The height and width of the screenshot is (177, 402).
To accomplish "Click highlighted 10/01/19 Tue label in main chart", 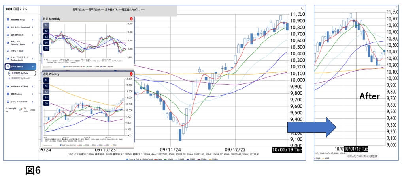I will [x=287, y=150].
